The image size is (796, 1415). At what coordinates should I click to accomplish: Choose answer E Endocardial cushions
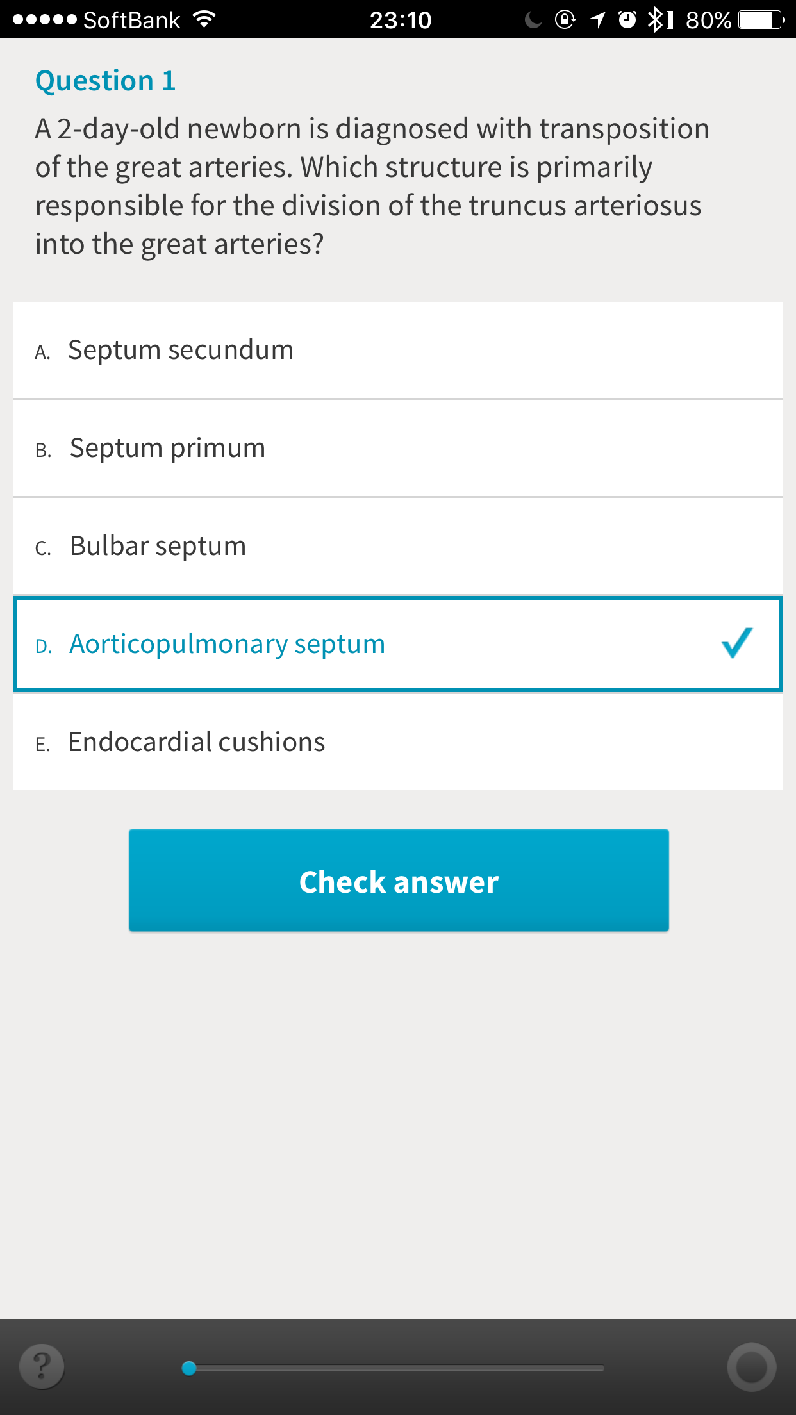(398, 742)
